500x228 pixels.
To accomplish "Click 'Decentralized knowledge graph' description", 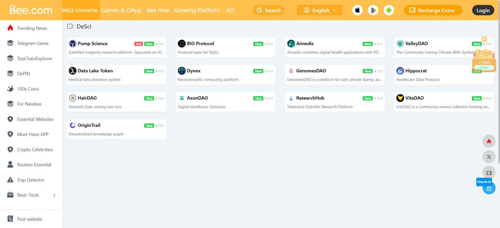I will coord(96,134).
